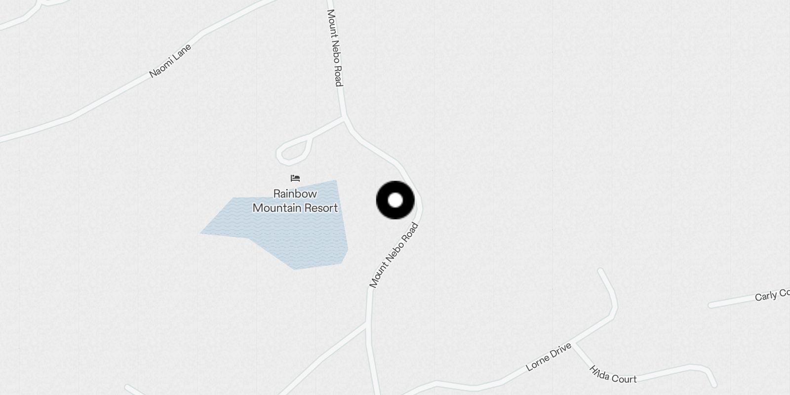790x395 pixels.
Task: Select the Lorne Drive street label
Action: (549, 356)
